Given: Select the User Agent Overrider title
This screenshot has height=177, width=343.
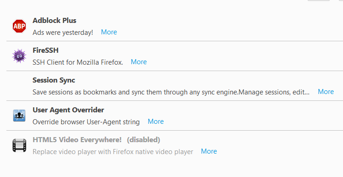Looking at the screenshot, I should point(68,110).
